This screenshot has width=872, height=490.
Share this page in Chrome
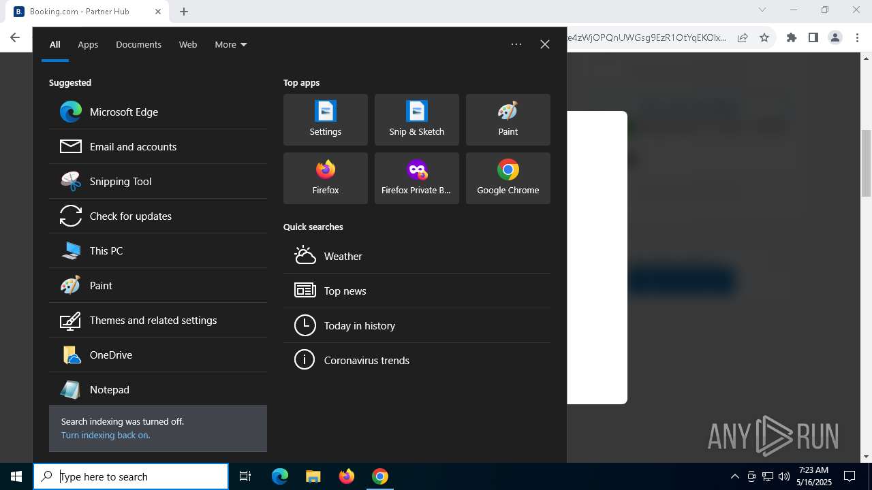pyautogui.click(x=743, y=38)
